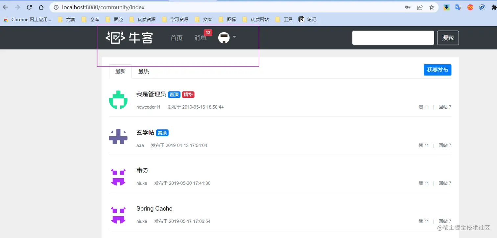The width and height of the screenshot is (497, 238).
Task: Click the red infinity extension icon
Action: tap(470, 7)
